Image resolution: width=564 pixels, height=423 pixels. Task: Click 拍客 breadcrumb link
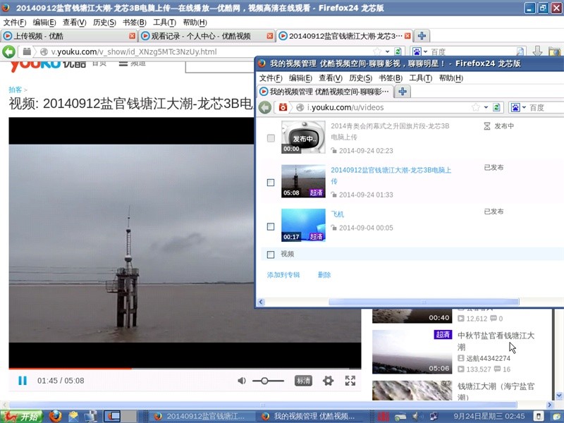click(15, 90)
